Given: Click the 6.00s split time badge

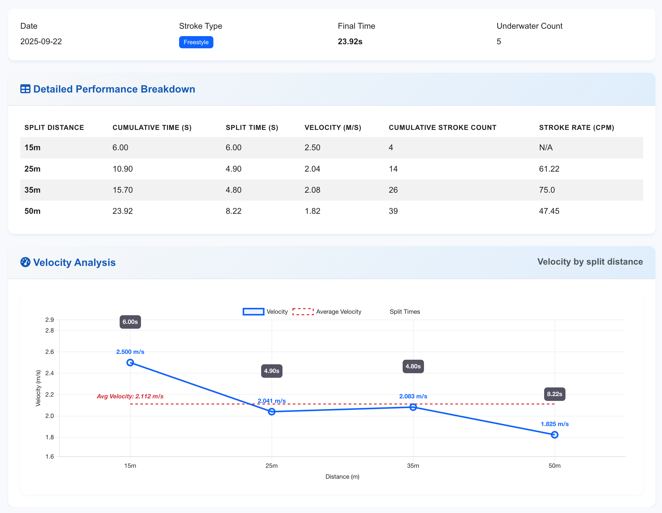Looking at the screenshot, I should pyautogui.click(x=130, y=322).
